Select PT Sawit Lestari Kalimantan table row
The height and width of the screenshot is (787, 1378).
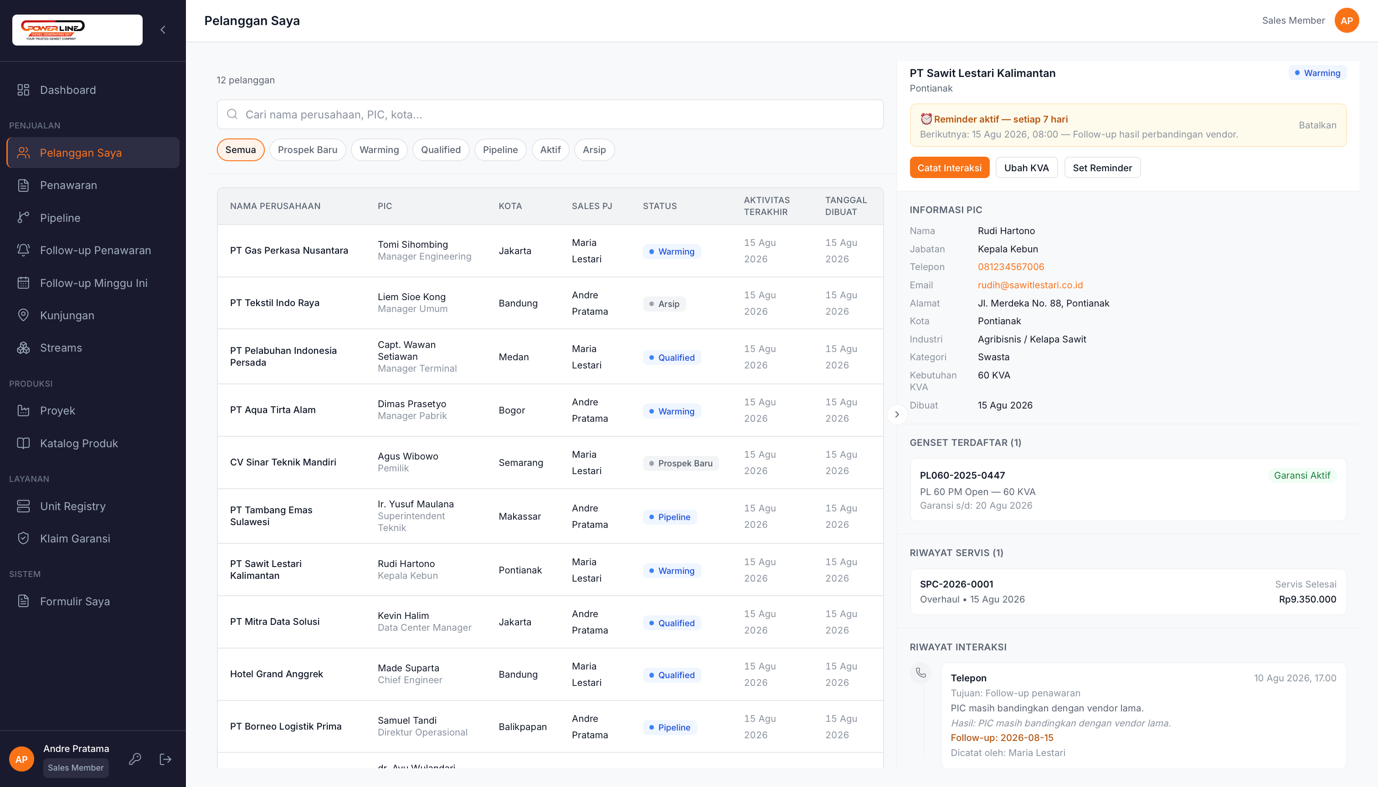pyautogui.click(x=550, y=570)
